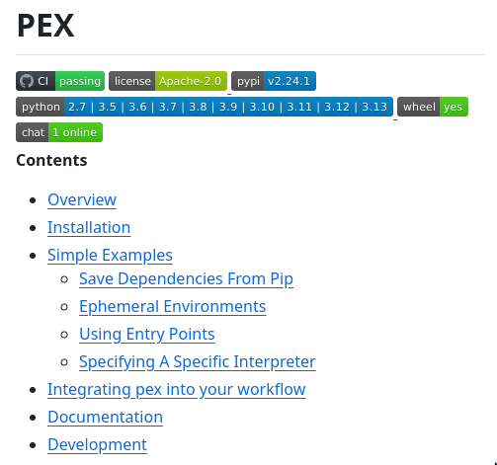Navigate to Ephemeral Environments

click(x=173, y=307)
